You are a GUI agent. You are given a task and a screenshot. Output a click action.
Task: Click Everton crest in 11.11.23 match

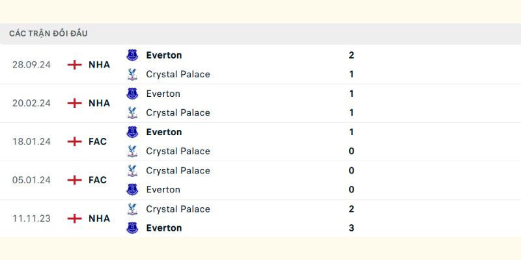click(x=132, y=228)
